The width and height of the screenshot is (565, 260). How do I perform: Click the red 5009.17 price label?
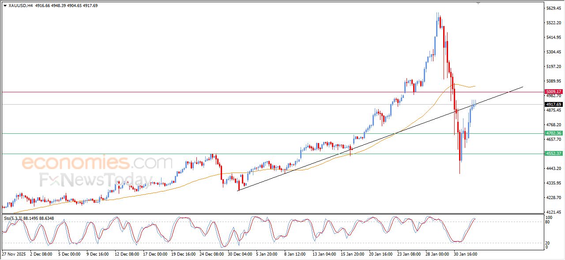point(553,92)
